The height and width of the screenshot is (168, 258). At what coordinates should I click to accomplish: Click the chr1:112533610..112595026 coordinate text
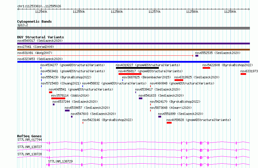point(39,6)
